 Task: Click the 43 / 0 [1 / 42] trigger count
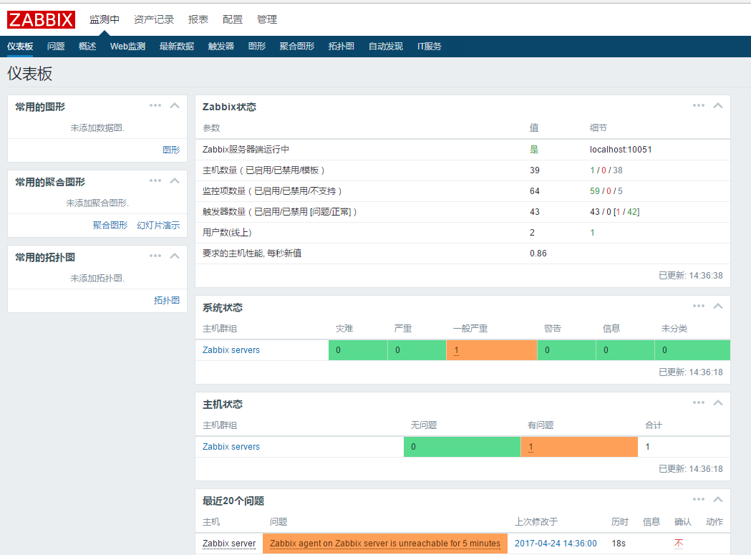(x=614, y=212)
